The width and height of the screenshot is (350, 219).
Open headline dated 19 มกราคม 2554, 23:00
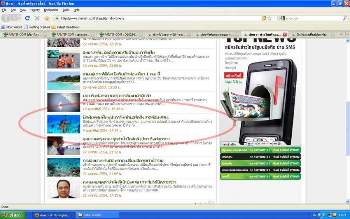click(119, 52)
